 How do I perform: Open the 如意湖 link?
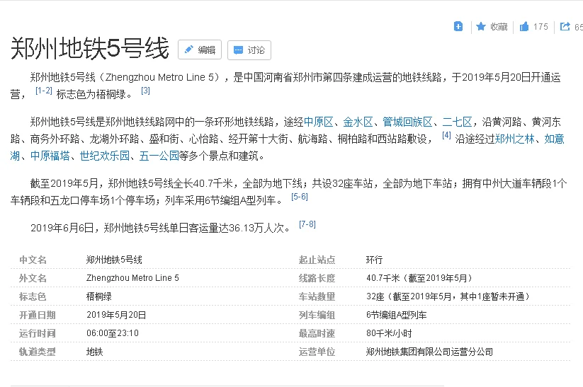[555, 139]
